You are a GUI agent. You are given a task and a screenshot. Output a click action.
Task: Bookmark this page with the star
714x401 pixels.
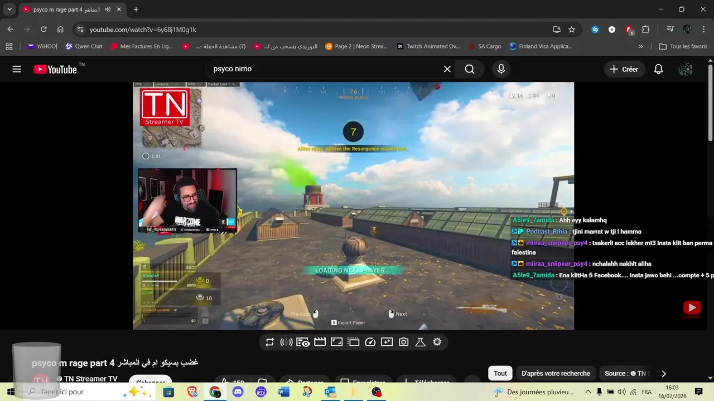[x=572, y=30]
